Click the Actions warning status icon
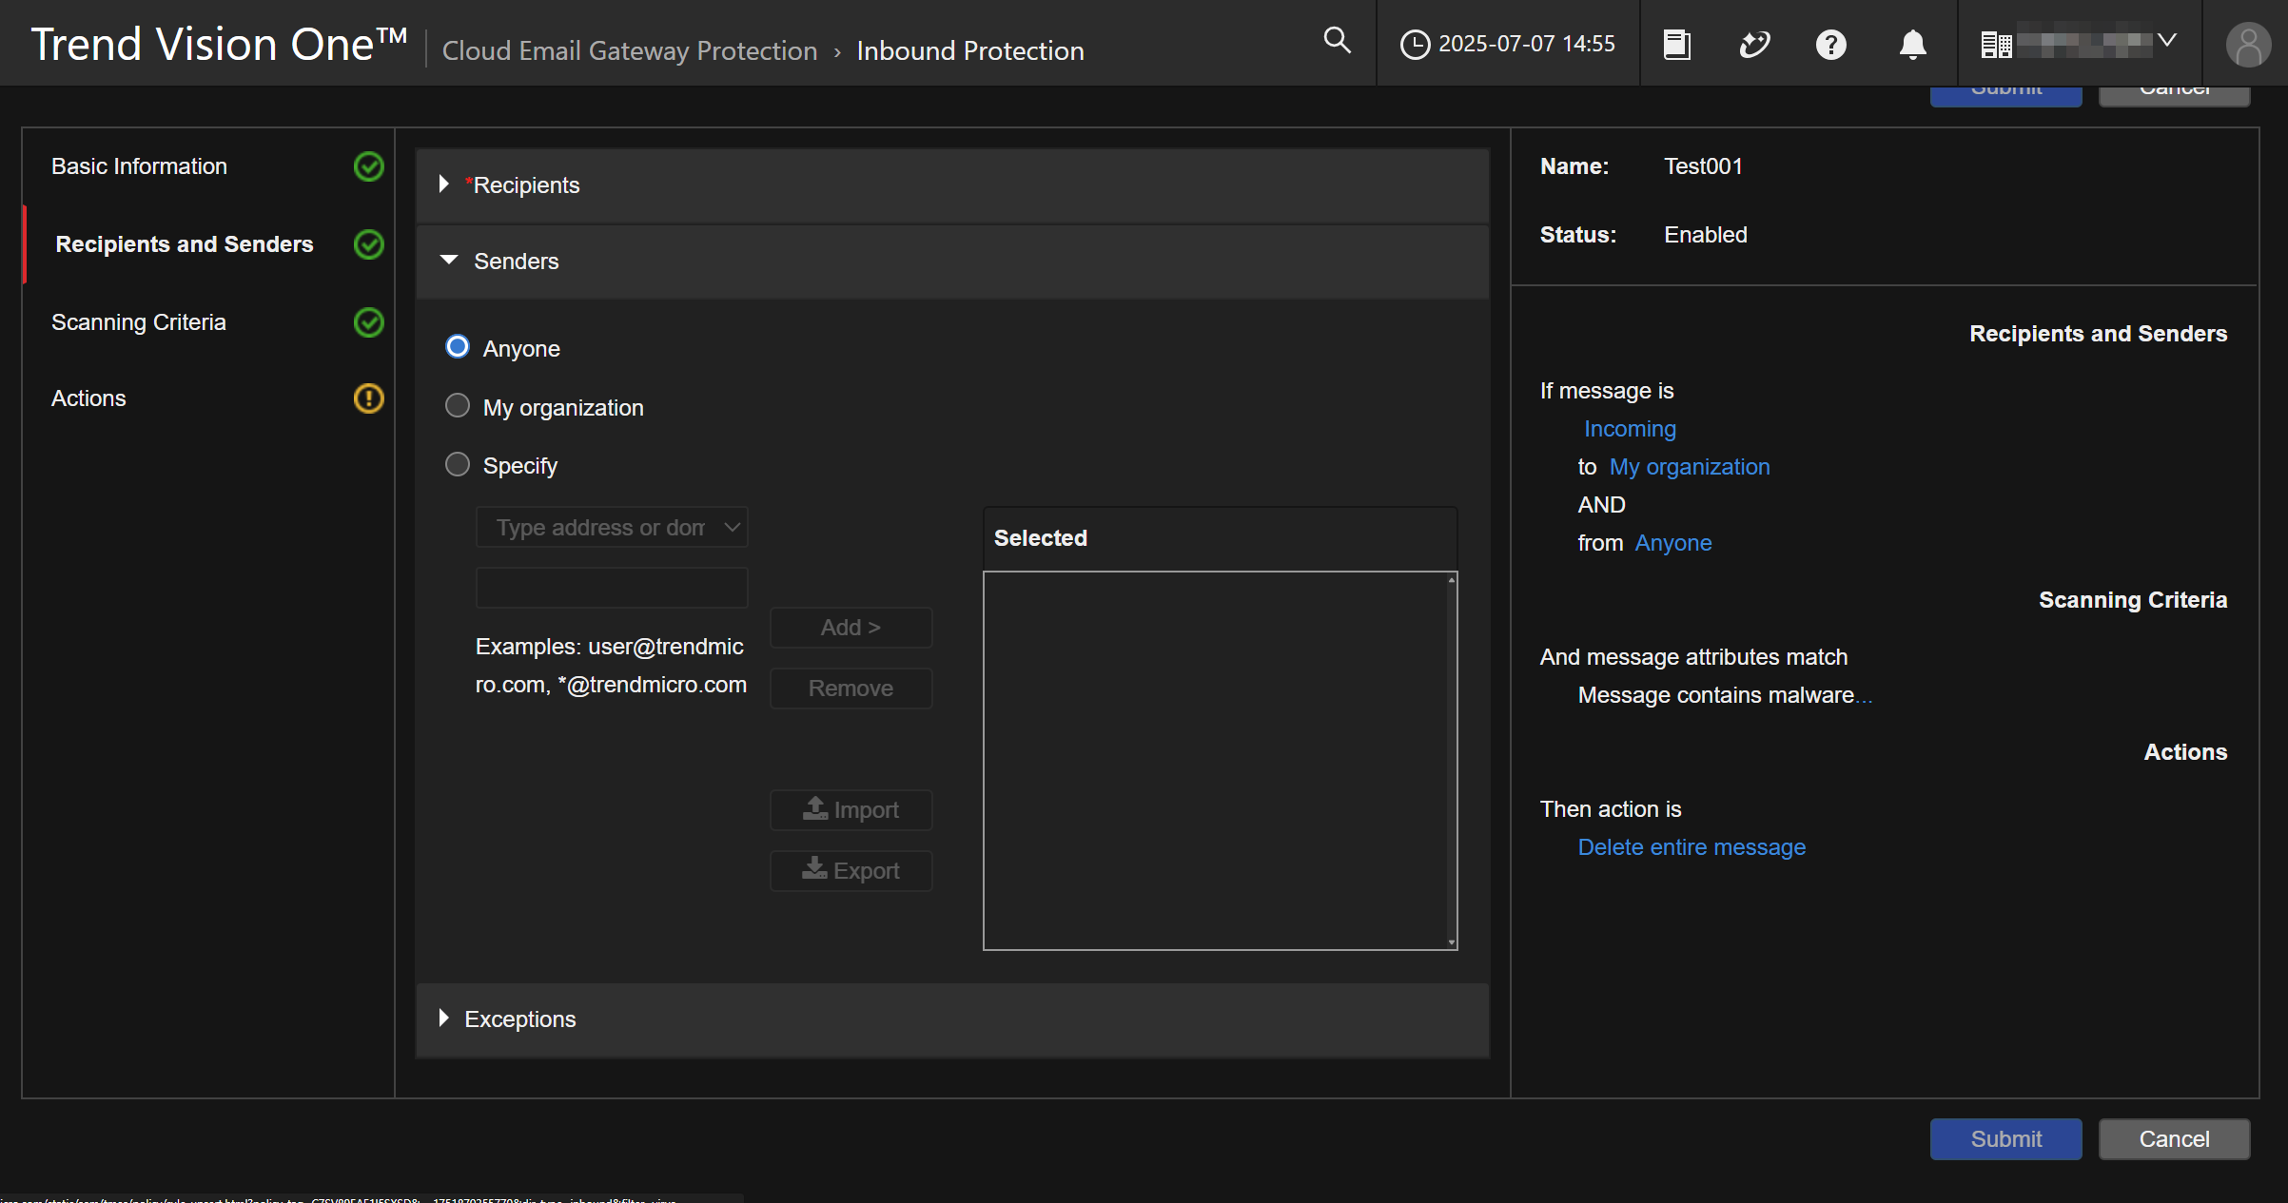The height and width of the screenshot is (1203, 2288). [368, 398]
